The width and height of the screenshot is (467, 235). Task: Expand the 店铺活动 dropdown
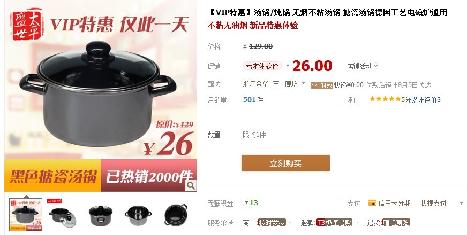click(x=363, y=66)
